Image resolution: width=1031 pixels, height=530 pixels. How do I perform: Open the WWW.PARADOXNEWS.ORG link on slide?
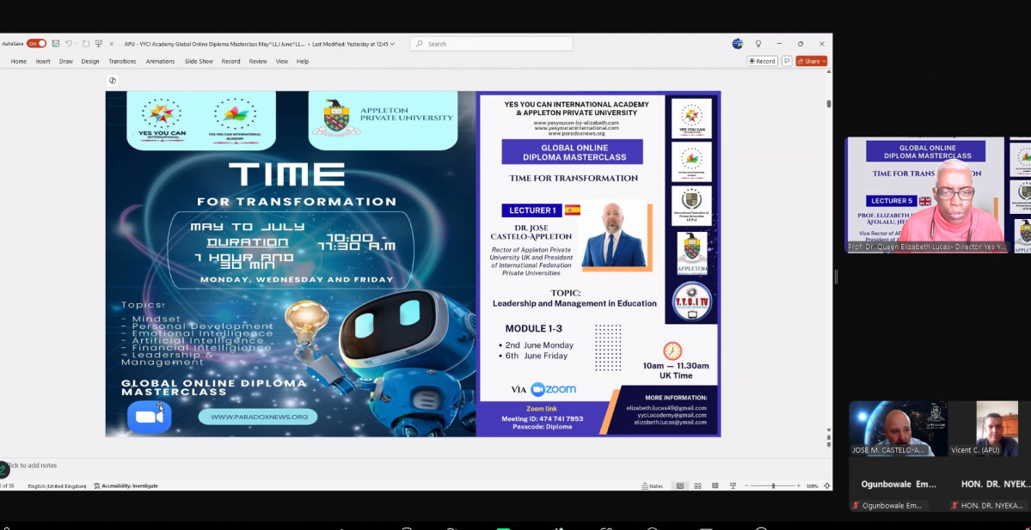258,417
